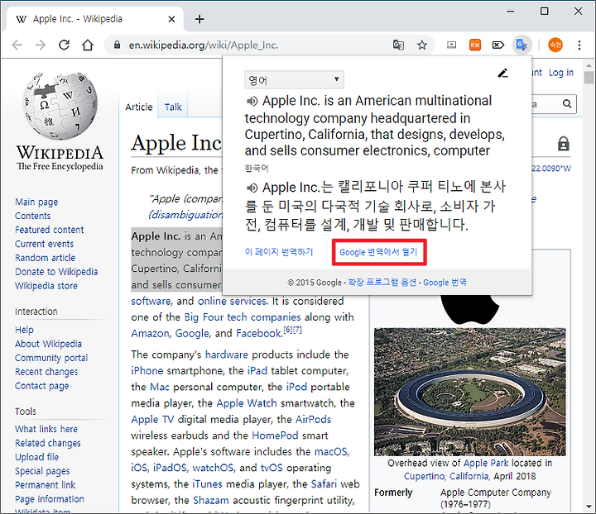Screen dimensions: 596x514
Task: Open About Wikipedia link
Action: 48,344
